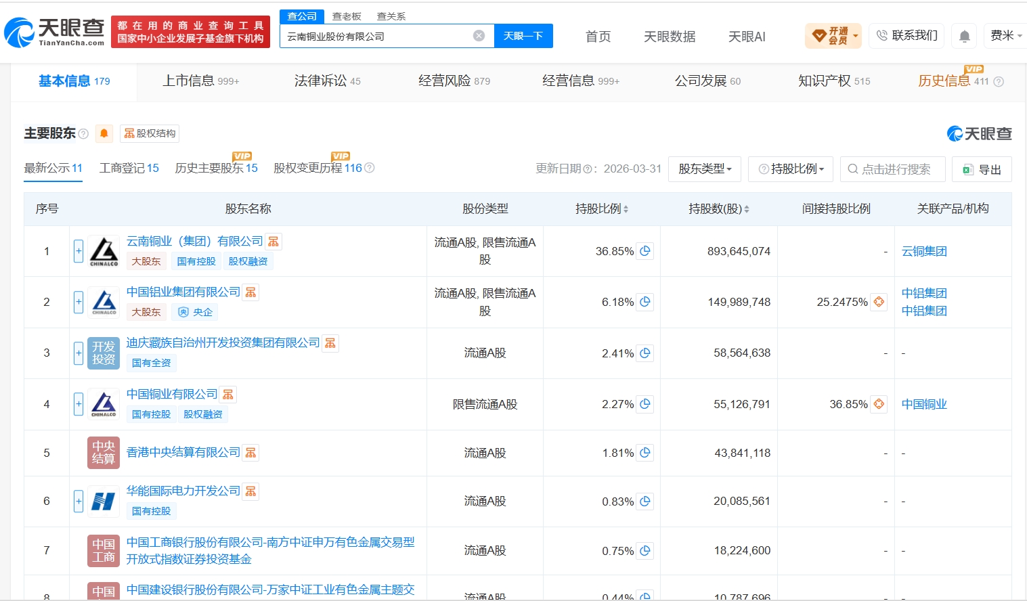
Task: Clear the search box with the X icon
Action: (x=479, y=36)
